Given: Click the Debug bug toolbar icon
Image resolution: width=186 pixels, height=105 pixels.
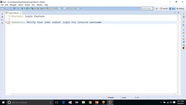Looking at the screenshot, I should [22, 8].
